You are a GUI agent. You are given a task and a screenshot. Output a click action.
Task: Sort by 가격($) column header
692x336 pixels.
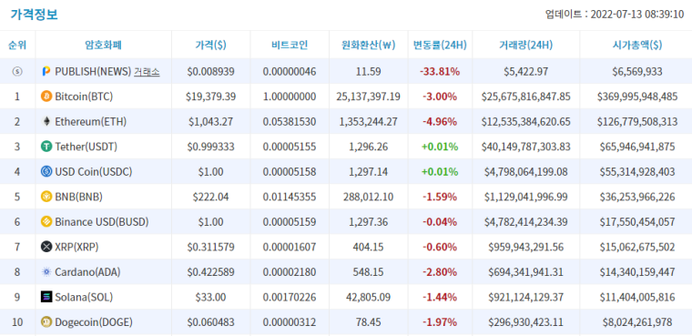210,45
